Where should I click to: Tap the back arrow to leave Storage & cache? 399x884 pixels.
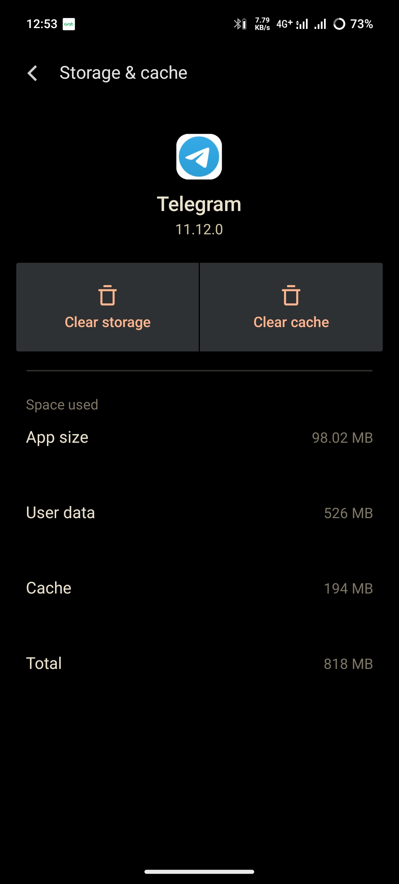[x=33, y=72]
